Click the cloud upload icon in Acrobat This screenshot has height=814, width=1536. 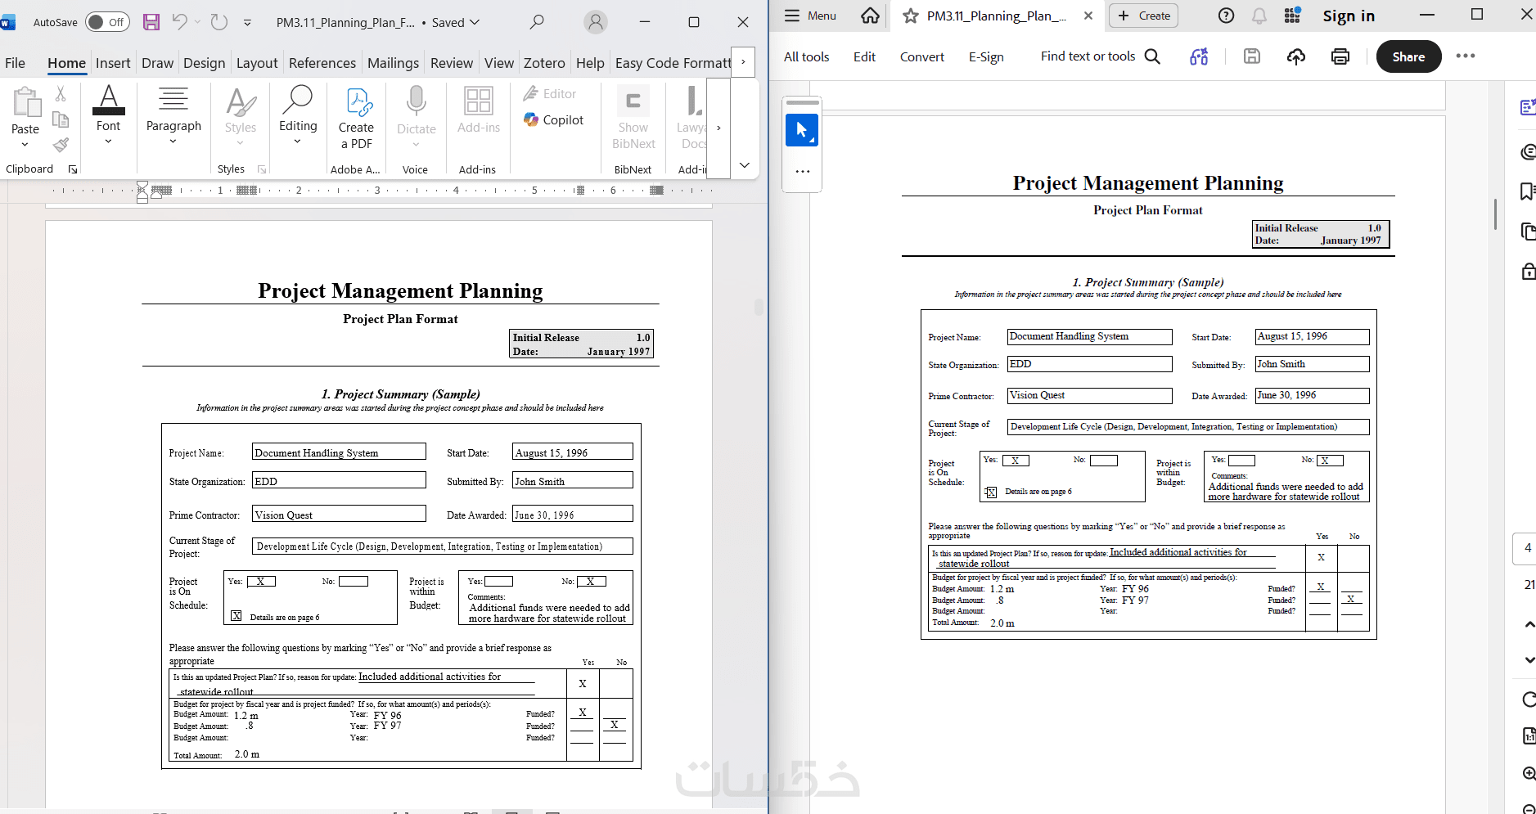(x=1296, y=56)
